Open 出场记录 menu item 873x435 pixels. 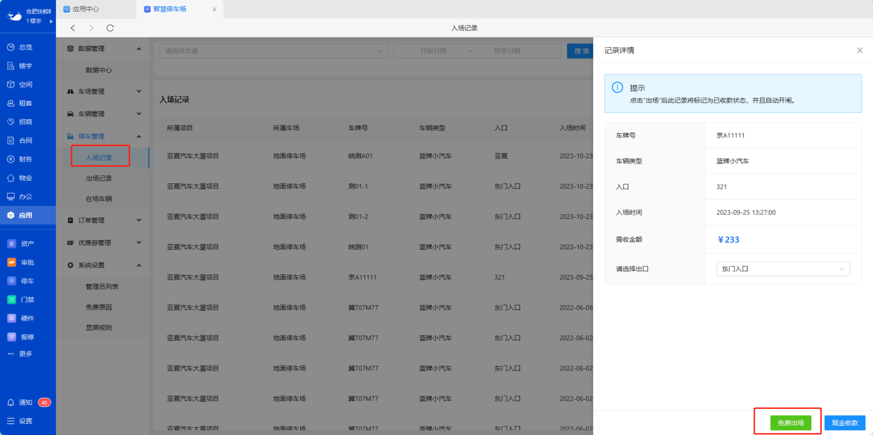coord(99,178)
